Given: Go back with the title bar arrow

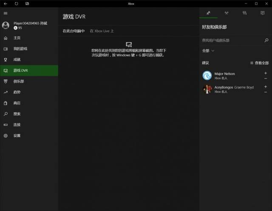Looking at the screenshot, I should pyautogui.click(x=6, y=4).
